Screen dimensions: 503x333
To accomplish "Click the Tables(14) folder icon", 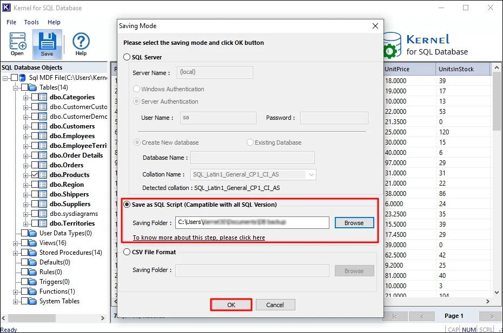I will pos(32,87).
